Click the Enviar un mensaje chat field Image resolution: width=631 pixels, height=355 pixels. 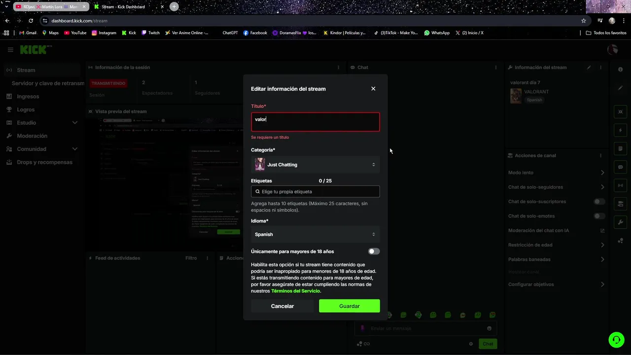(x=425, y=328)
